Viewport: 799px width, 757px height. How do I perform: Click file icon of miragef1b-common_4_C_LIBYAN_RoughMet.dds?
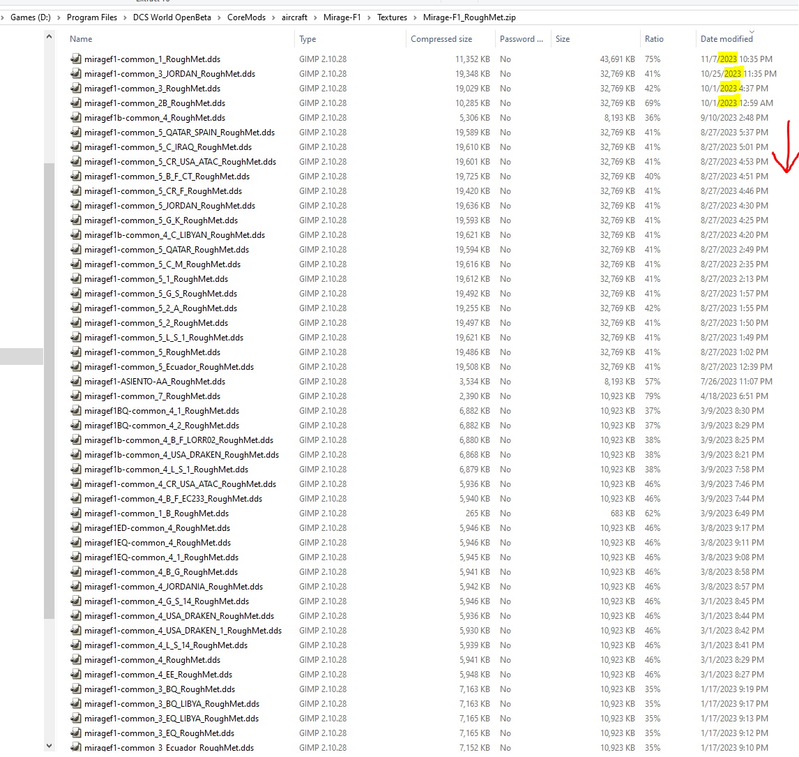tap(76, 235)
